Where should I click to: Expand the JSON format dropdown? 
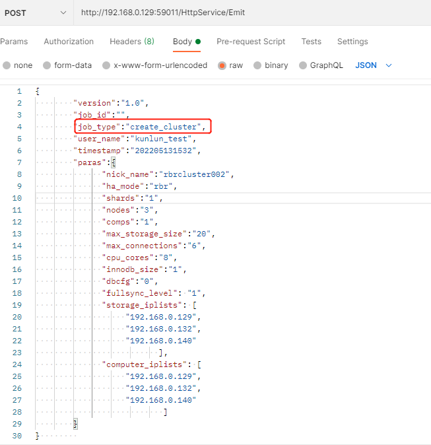[374, 65]
